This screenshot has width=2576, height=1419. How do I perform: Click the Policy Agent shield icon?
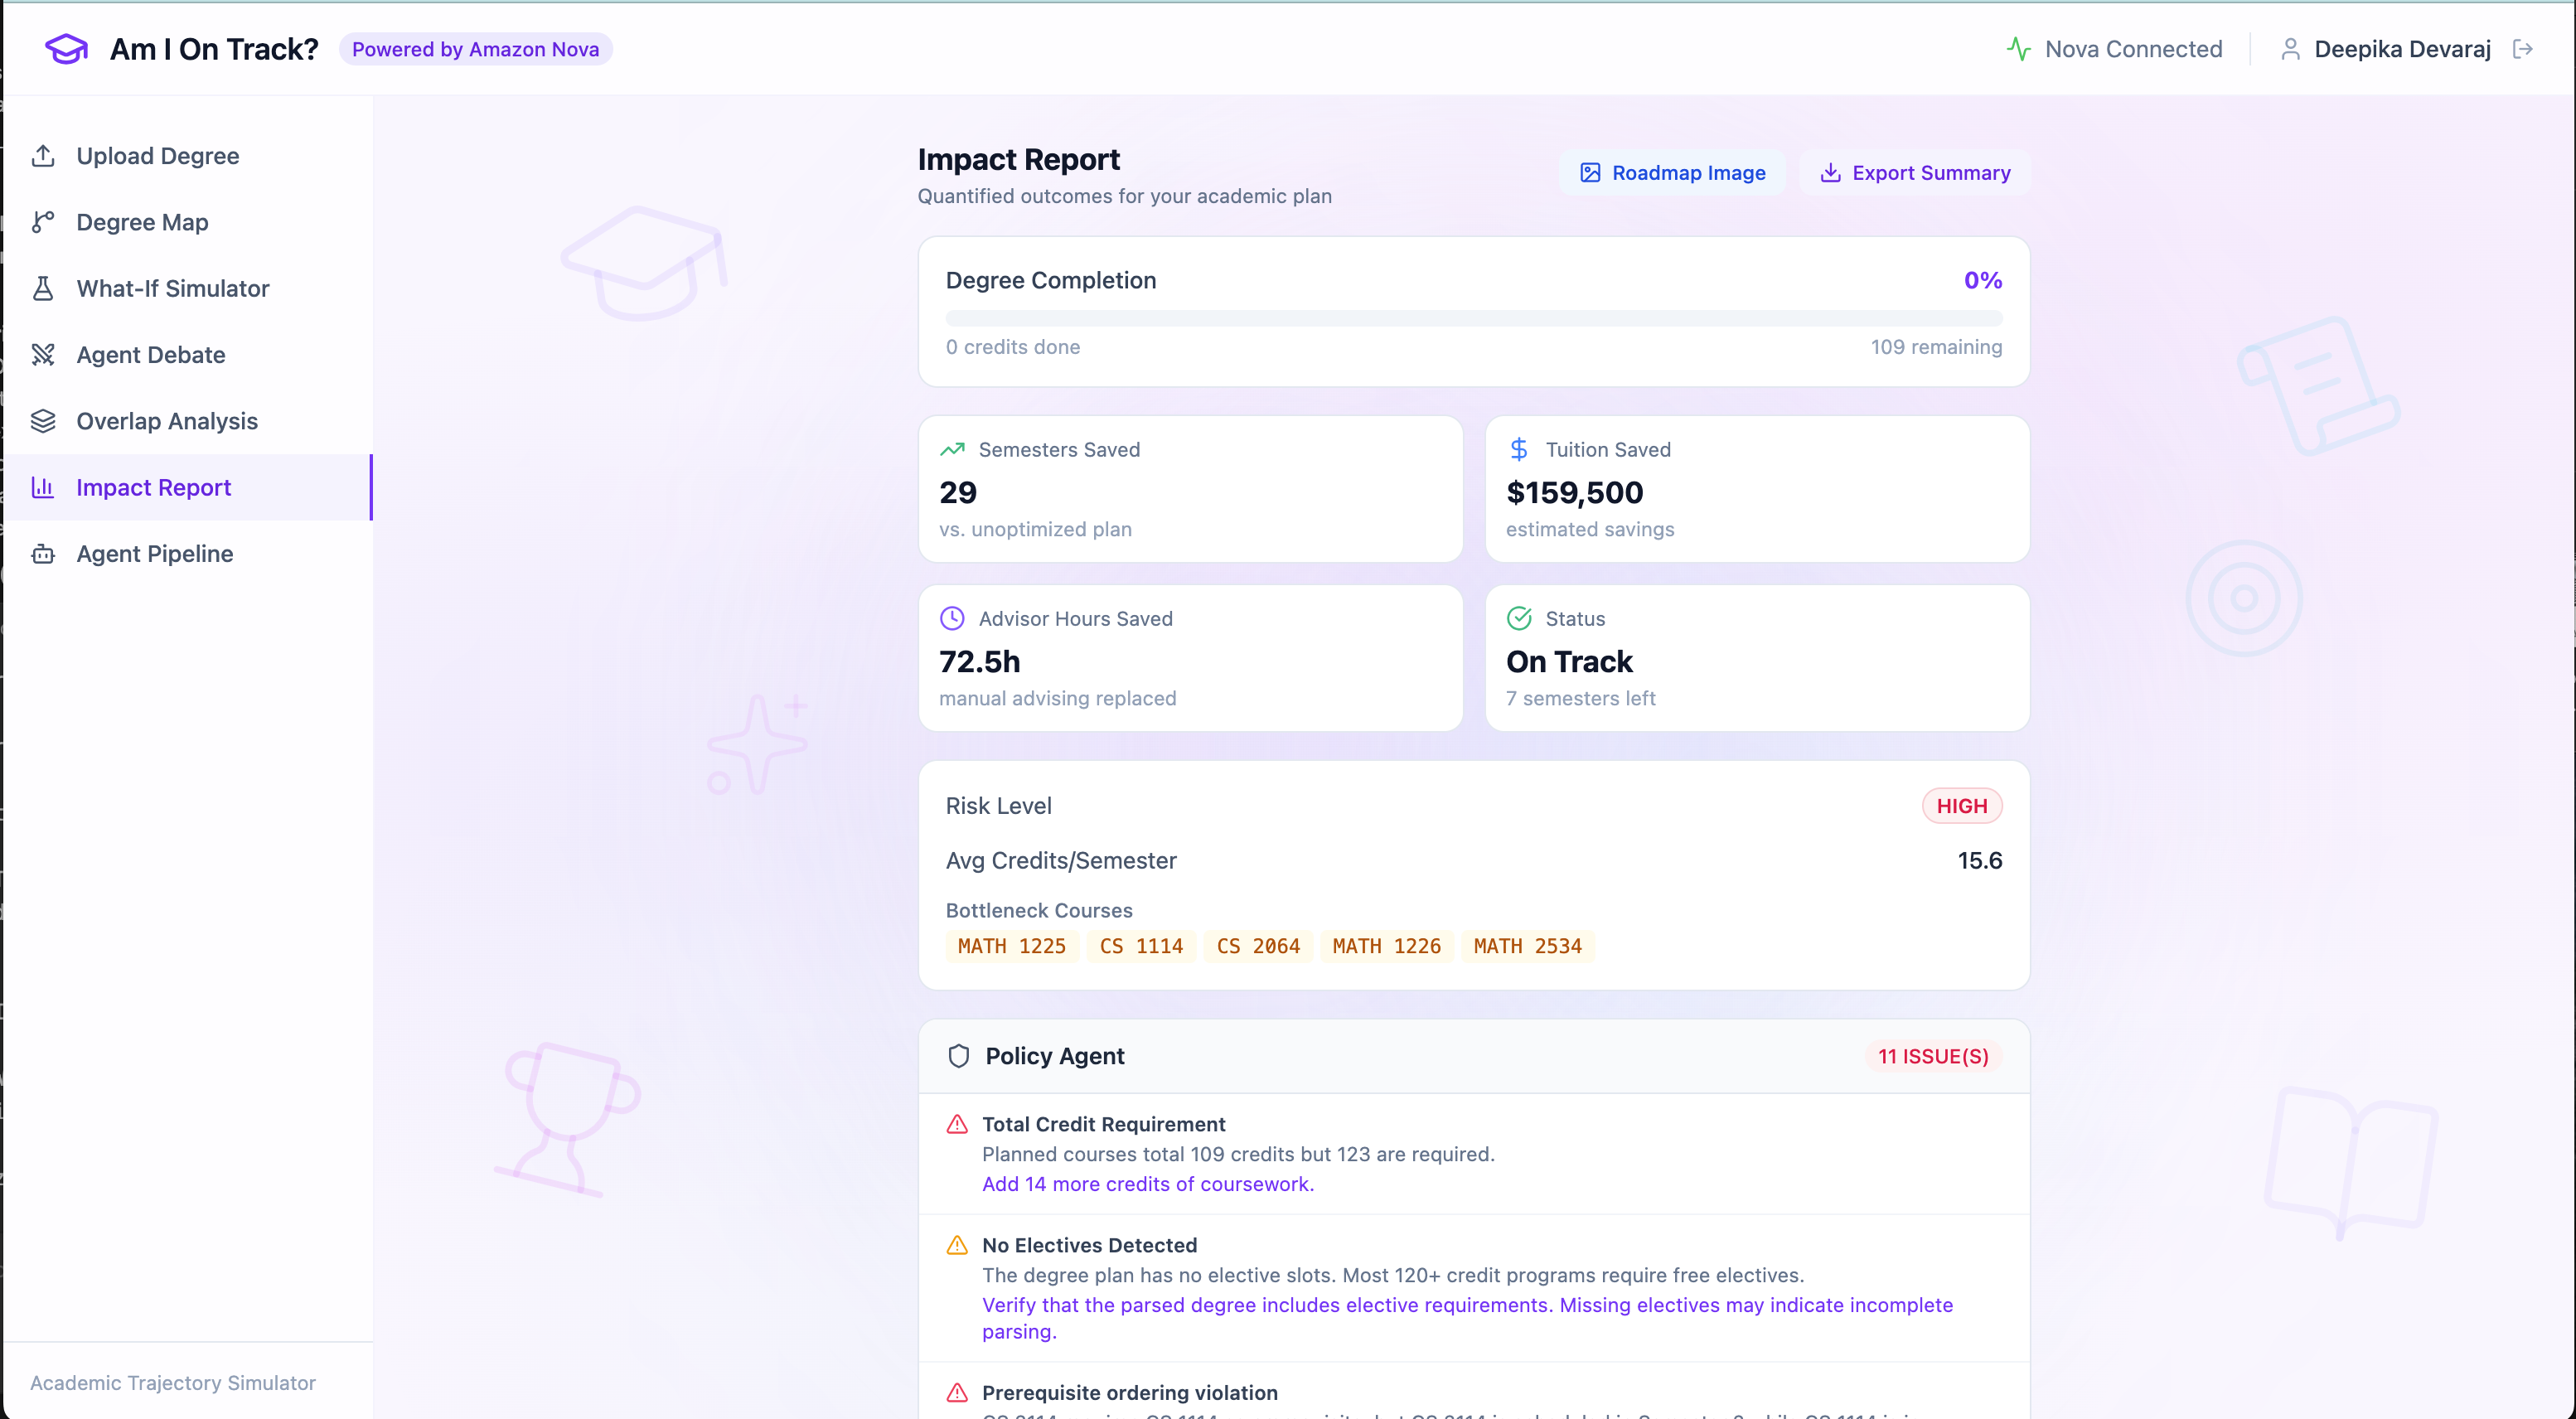pyautogui.click(x=958, y=1056)
